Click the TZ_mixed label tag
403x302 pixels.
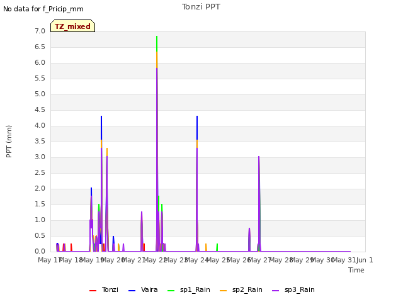[73, 26]
